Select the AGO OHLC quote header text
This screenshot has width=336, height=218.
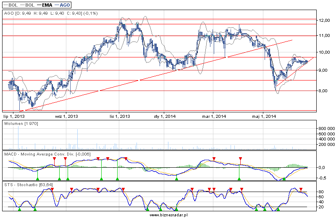pos(51,13)
